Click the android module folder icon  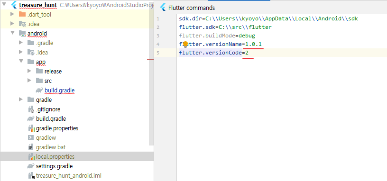point(22,33)
